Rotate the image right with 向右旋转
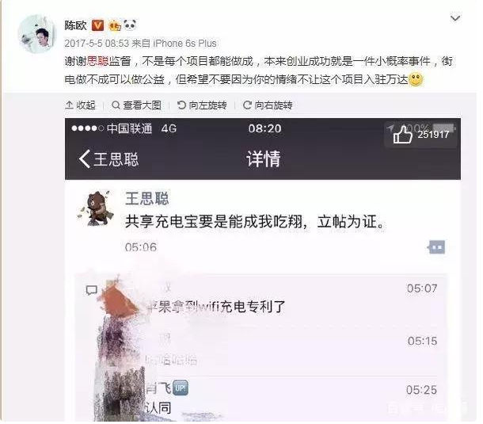 pos(268,105)
